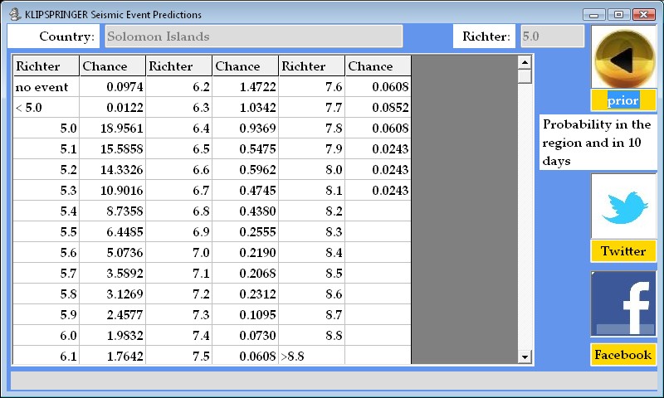Select the 'no event' row cell
664x398 pixels.
click(46, 87)
